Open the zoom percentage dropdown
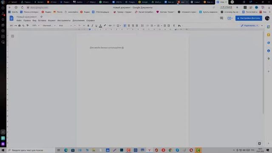 (x=36, y=25)
